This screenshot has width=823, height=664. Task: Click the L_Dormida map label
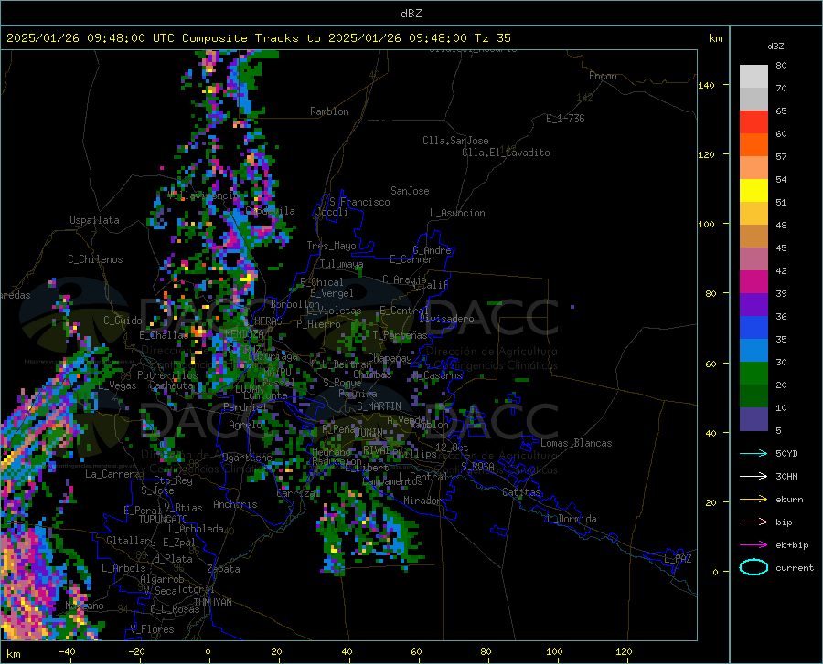571,519
